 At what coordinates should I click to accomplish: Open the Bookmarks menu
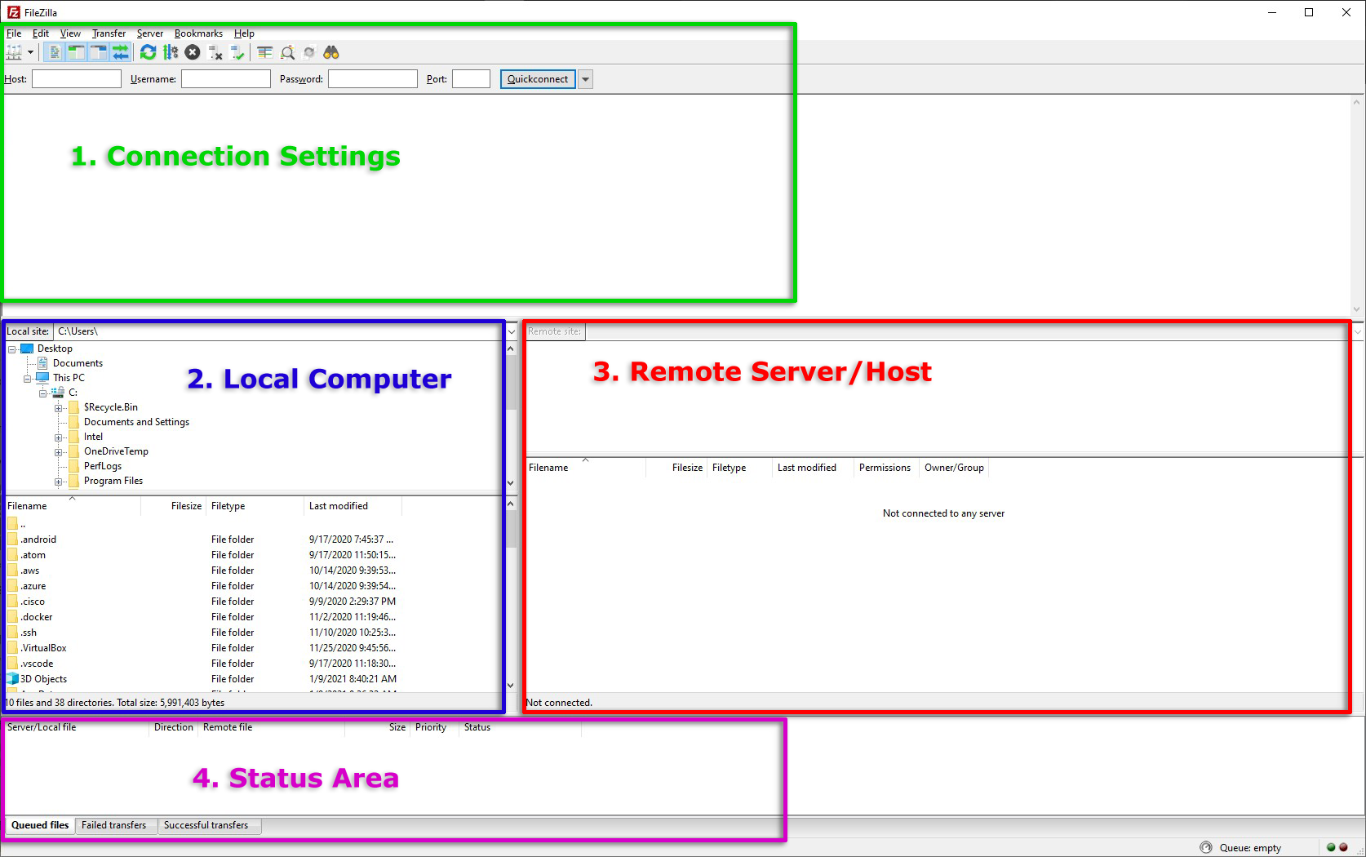[198, 33]
